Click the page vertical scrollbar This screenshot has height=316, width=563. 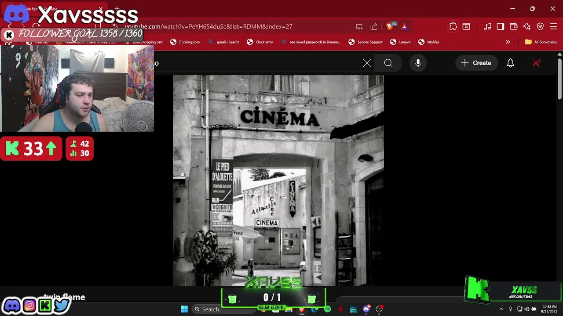click(559, 79)
